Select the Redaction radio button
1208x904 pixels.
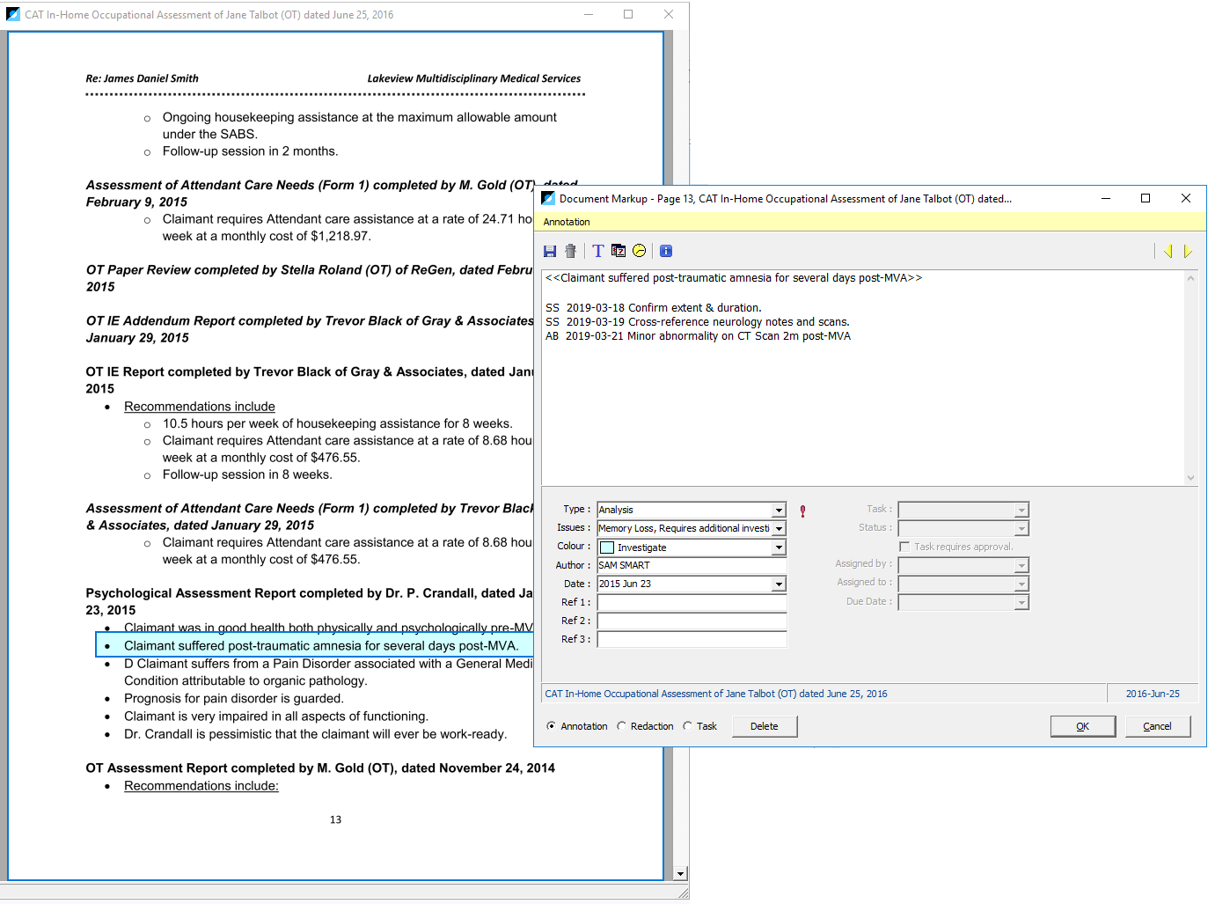621,726
